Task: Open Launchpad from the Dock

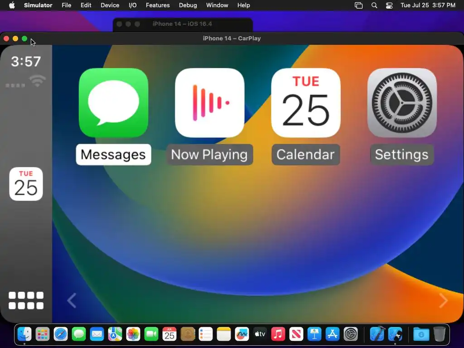Action: [43, 334]
